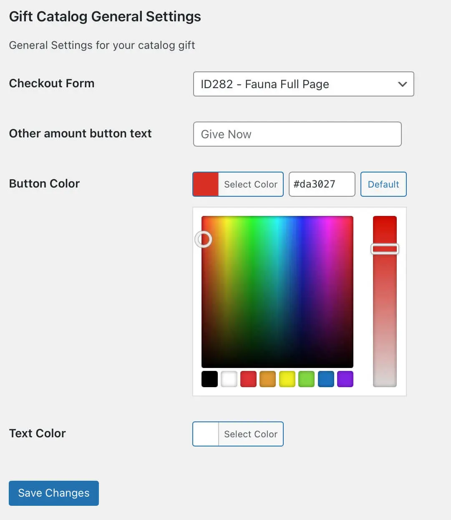This screenshot has height=520, width=451.
Task: Pick the green palette swatch
Action: pyautogui.click(x=306, y=379)
